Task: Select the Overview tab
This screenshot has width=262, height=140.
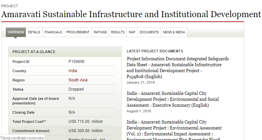Action: [16, 32]
